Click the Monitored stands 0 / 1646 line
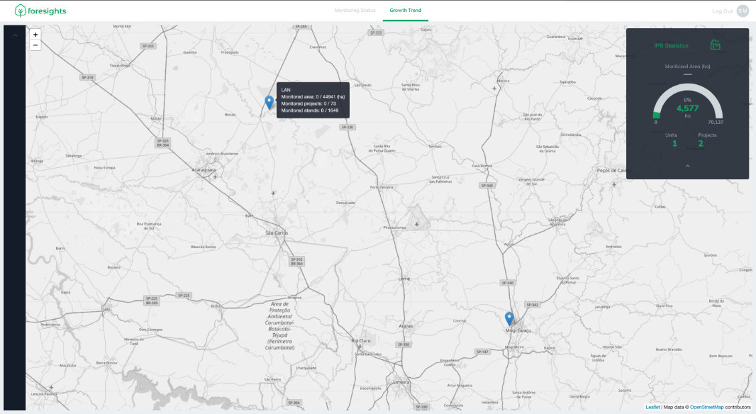This screenshot has width=756, height=414. 310,110
